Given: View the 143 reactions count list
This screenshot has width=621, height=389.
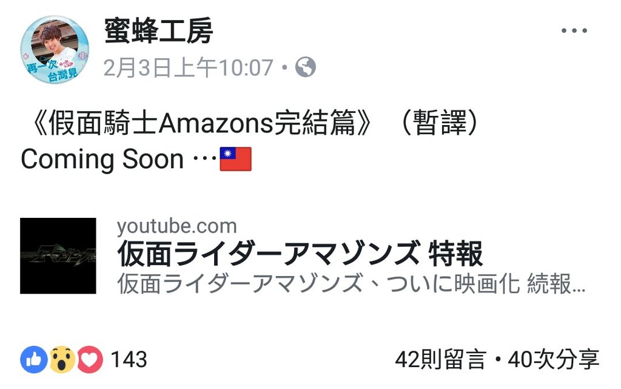Looking at the screenshot, I should 129,360.
